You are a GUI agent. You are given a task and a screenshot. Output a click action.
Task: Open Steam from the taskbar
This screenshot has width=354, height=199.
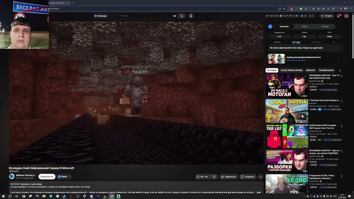(64, 196)
